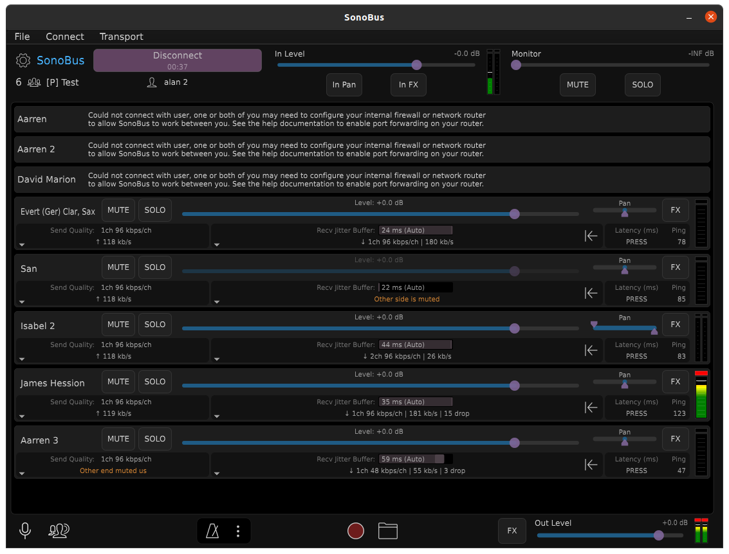Screen dimensions: 729x554
Task: Reset the jitter buffer arrow icon for James Hession
Action: click(591, 407)
